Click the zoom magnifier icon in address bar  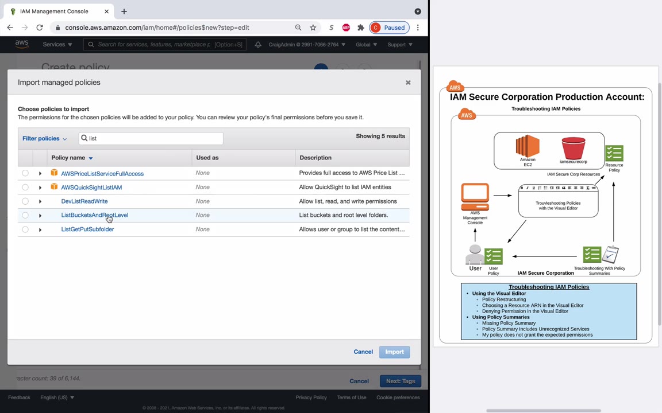click(298, 28)
